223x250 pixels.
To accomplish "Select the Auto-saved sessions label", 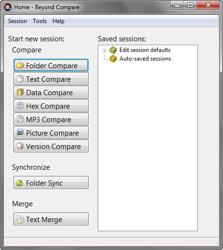I will tap(145, 59).
